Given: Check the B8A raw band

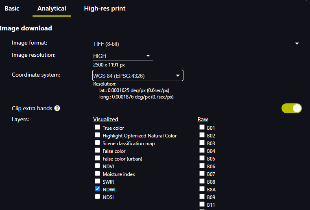Looking at the screenshot, I should pos(202,189).
